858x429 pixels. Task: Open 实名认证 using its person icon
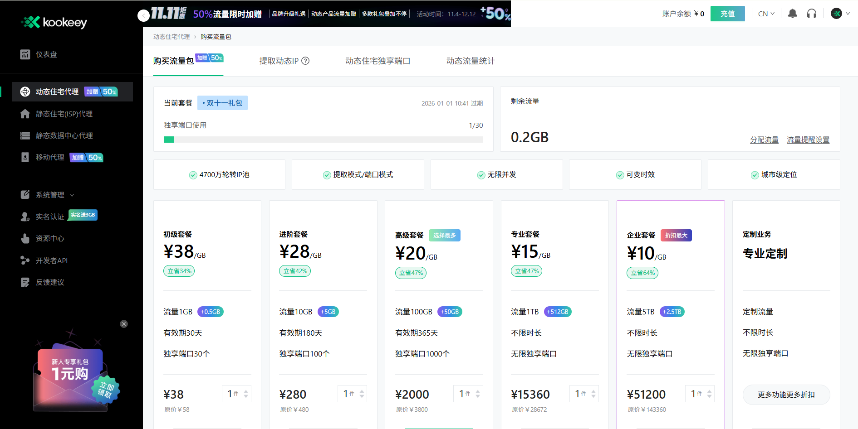[25, 216]
